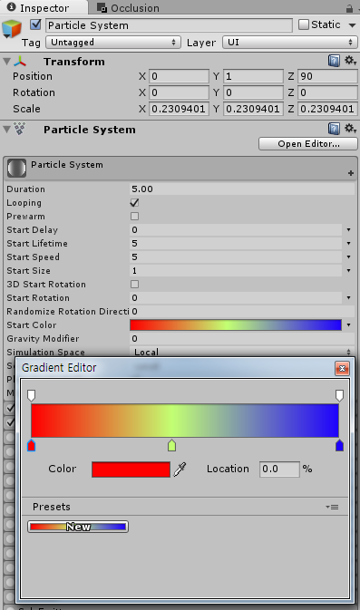Click the Randomize Rotation Direction value field
Screen dimensions: 360x610
242,311
